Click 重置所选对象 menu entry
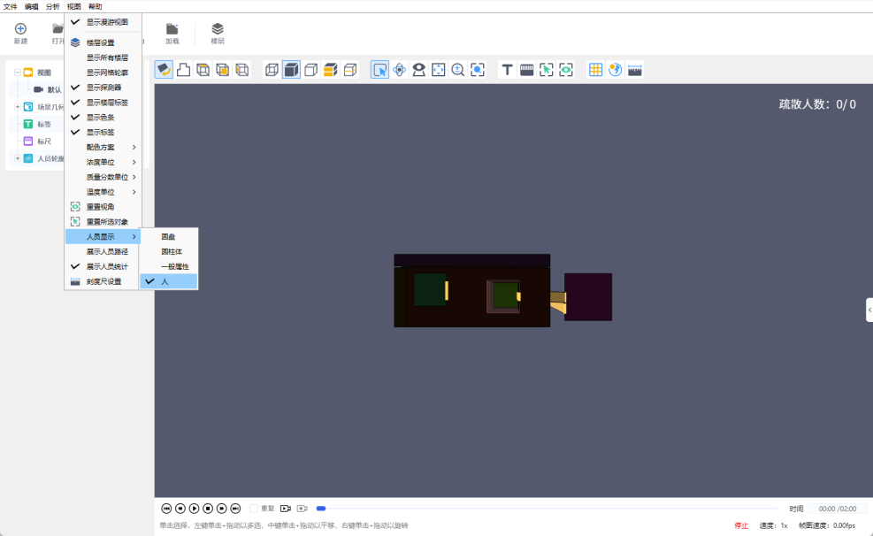The width and height of the screenshot is (873, 536). point(103,222)
